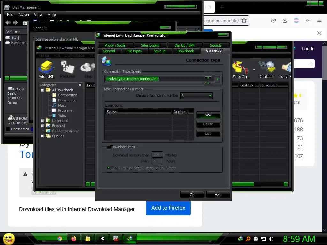327x245 pixels.
Task: Click the smiley Start button
Action: coord(9,239)
